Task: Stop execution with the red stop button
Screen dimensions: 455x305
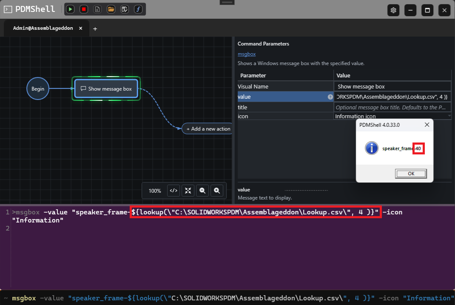Action: click(x=84, y=9)
